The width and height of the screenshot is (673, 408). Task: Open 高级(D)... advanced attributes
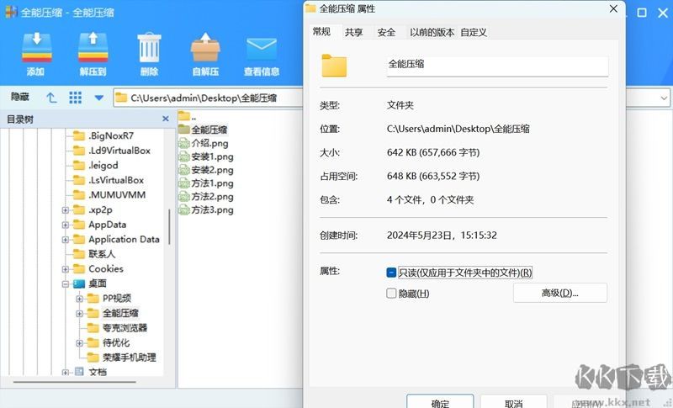(x=559, y=293)
